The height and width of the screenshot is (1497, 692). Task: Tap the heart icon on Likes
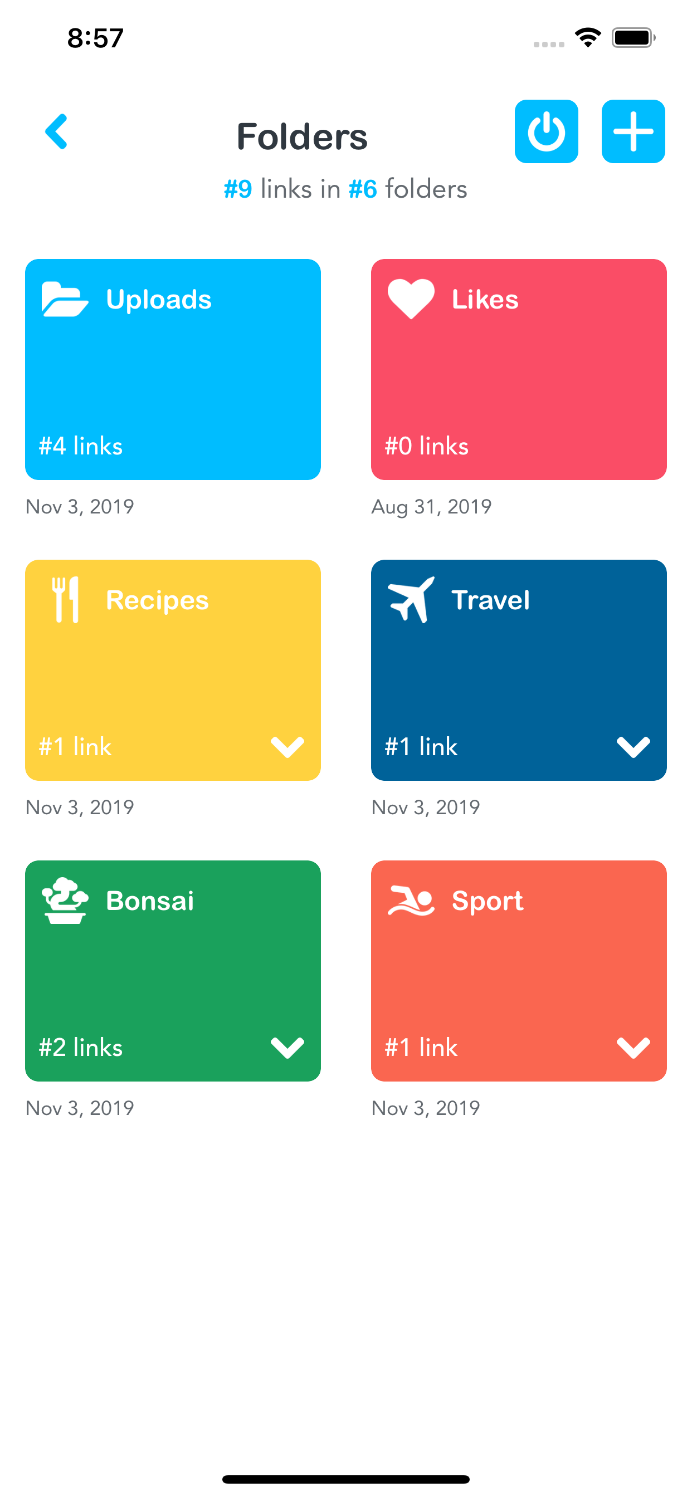pos(411,299)
